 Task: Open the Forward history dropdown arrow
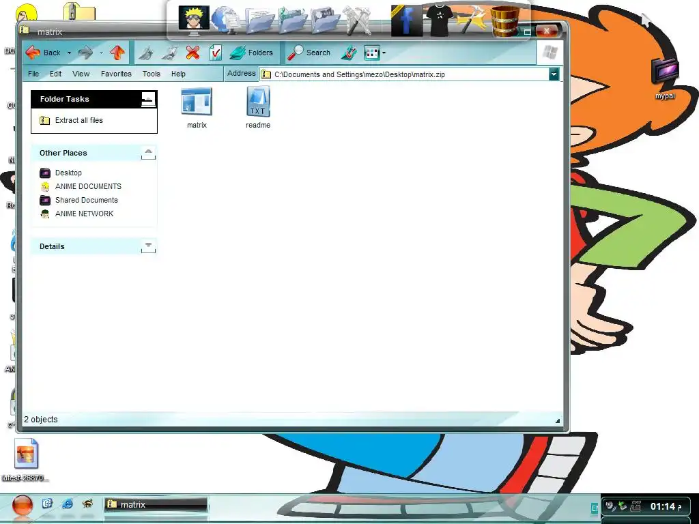tap(101, 53)
